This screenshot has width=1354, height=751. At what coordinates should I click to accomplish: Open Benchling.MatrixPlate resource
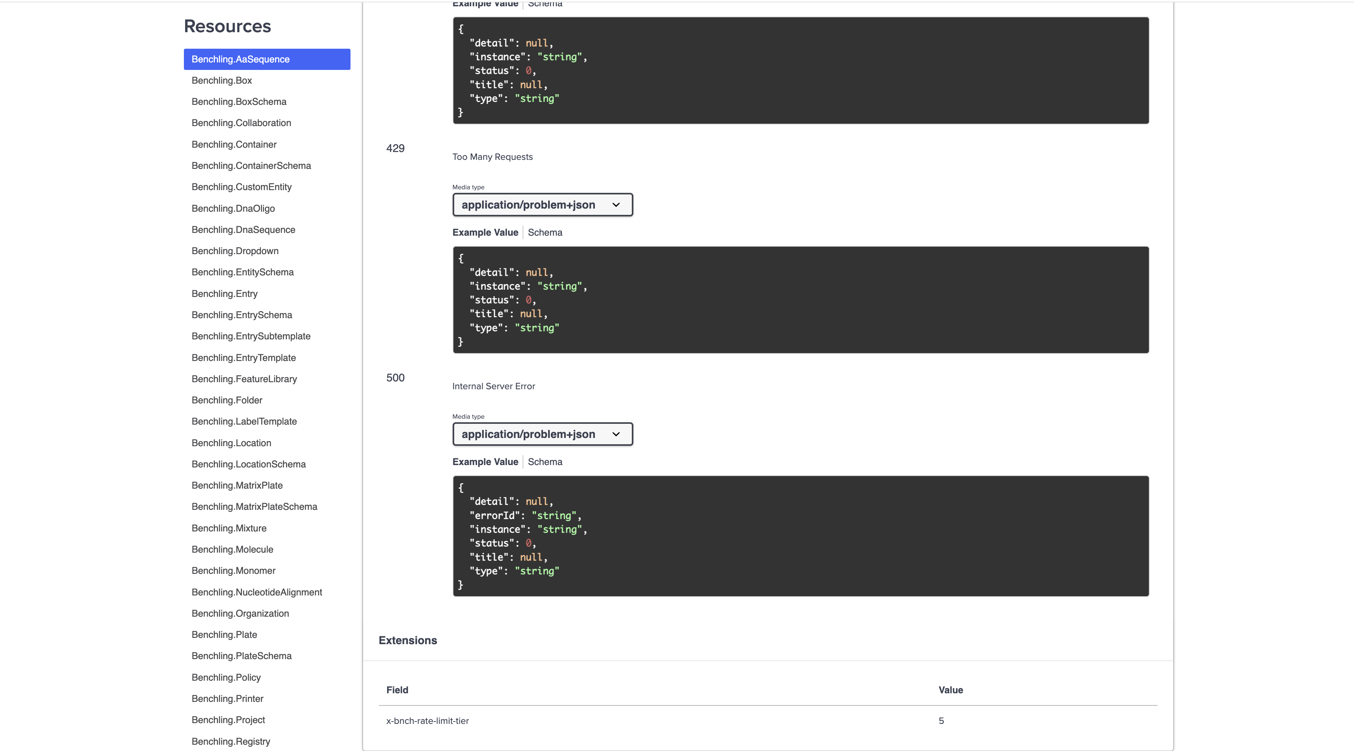[x=237, y=485]
